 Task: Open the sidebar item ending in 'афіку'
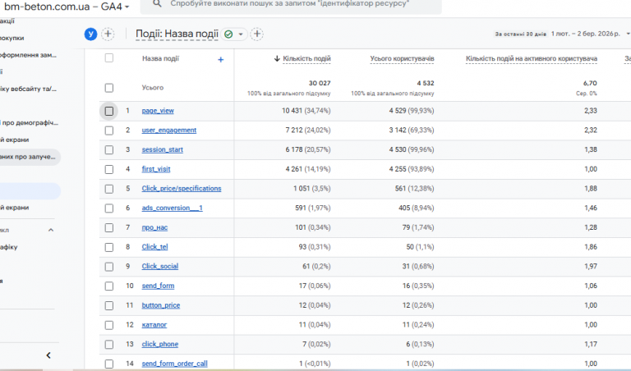9,247
